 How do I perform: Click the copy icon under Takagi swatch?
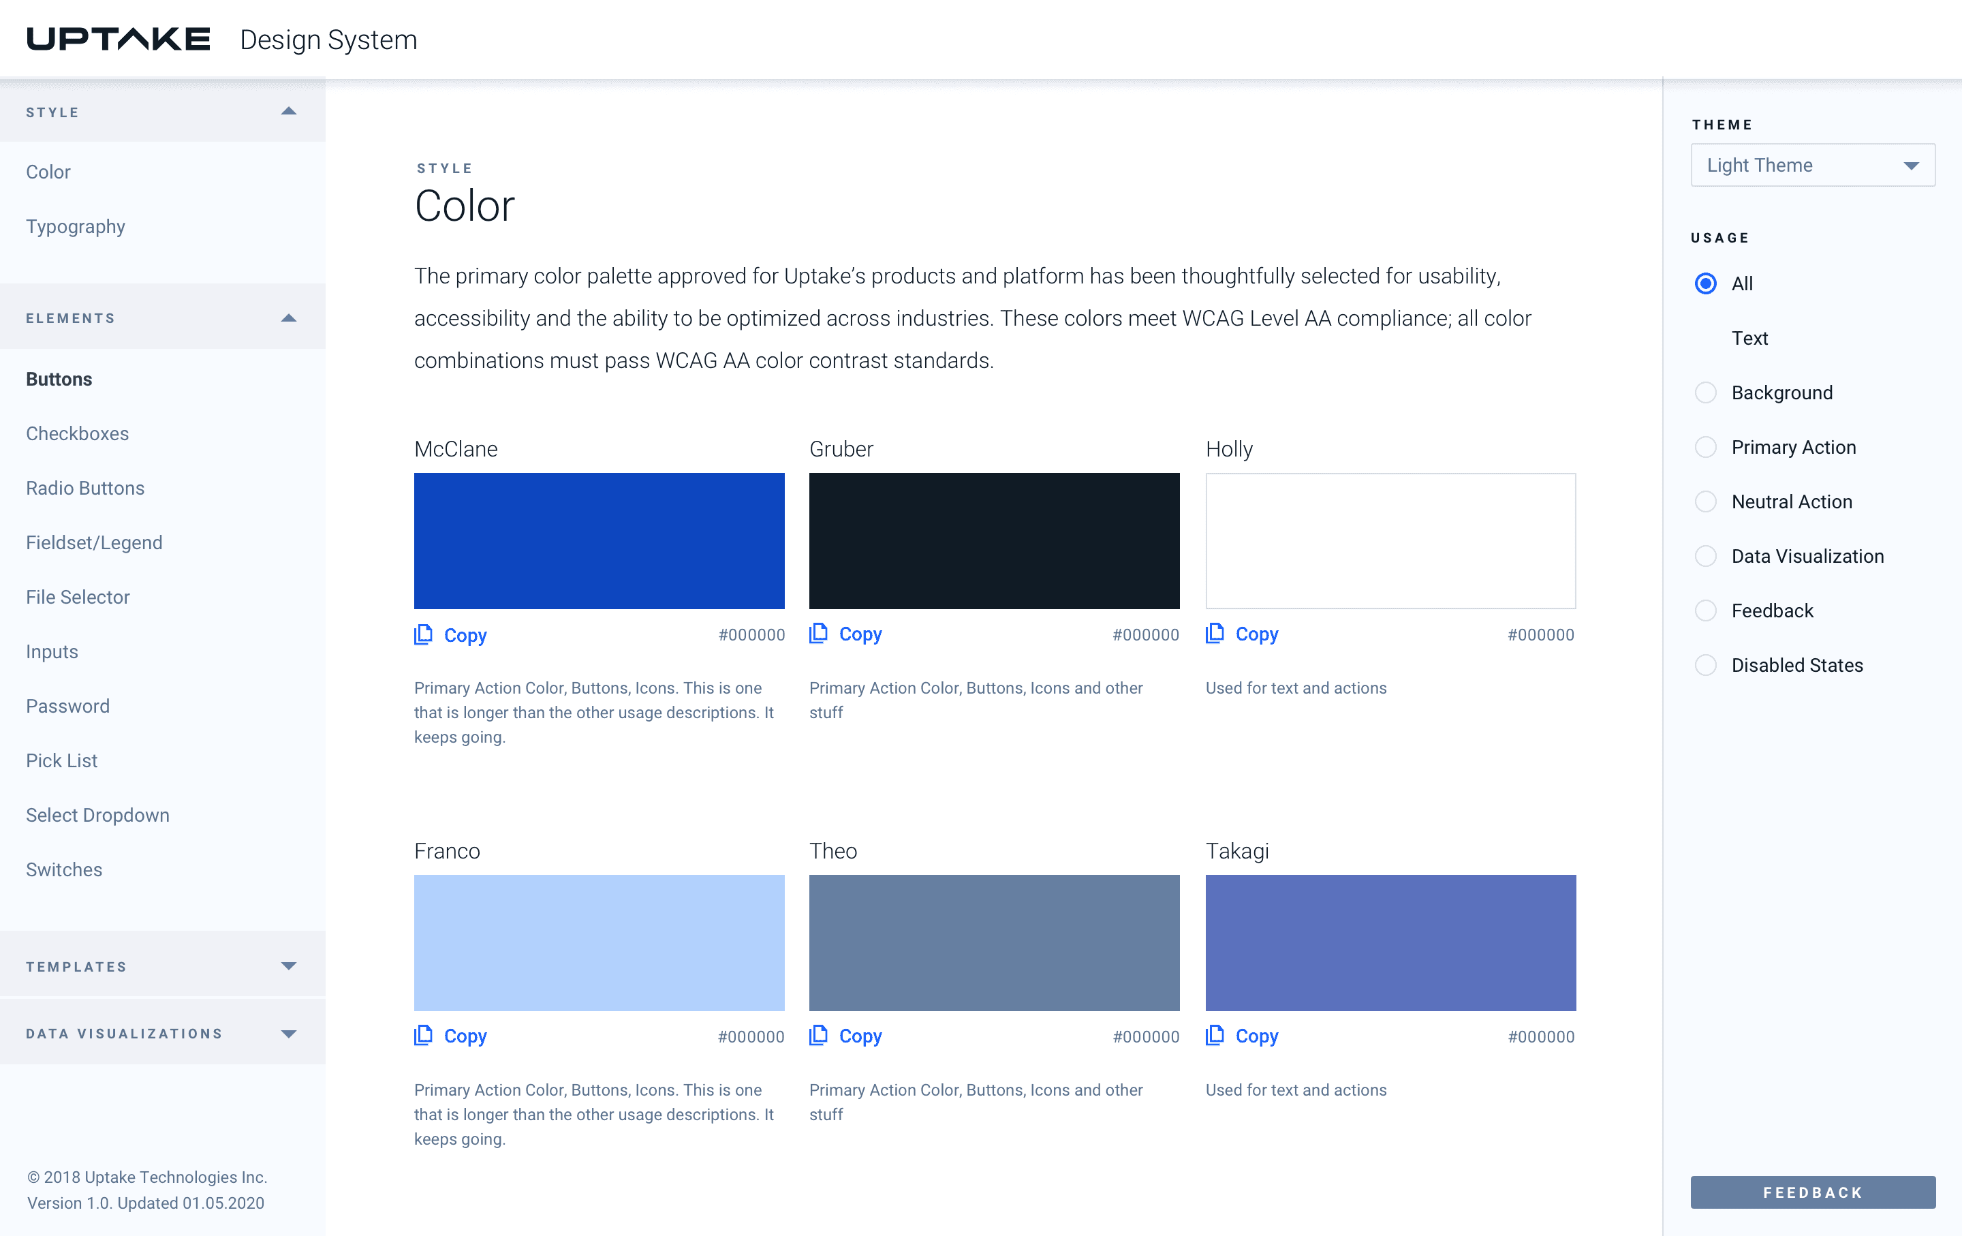(x=1215, y=1036)
